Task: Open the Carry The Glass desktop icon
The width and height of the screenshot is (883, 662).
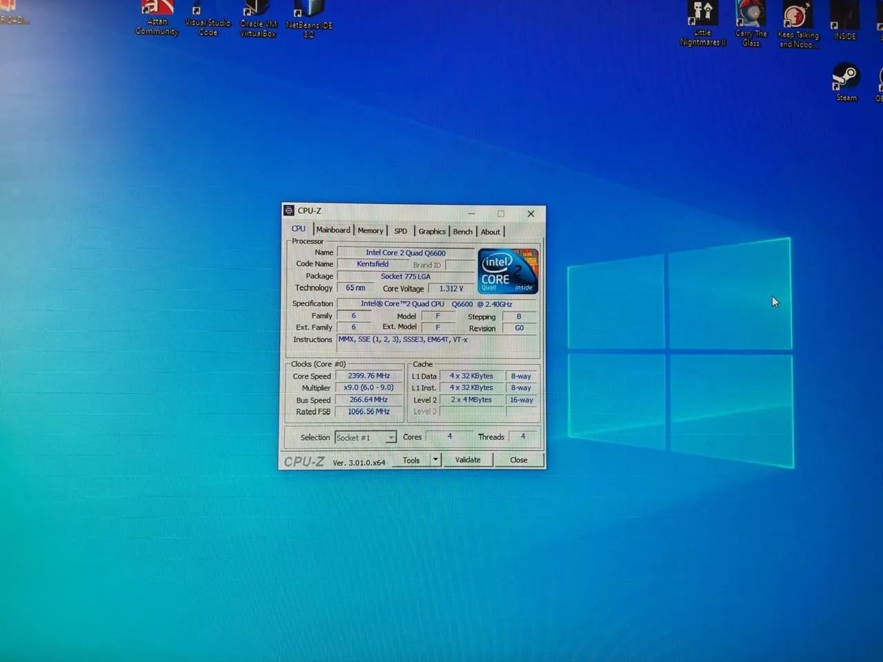Action: tap(751, 24)
